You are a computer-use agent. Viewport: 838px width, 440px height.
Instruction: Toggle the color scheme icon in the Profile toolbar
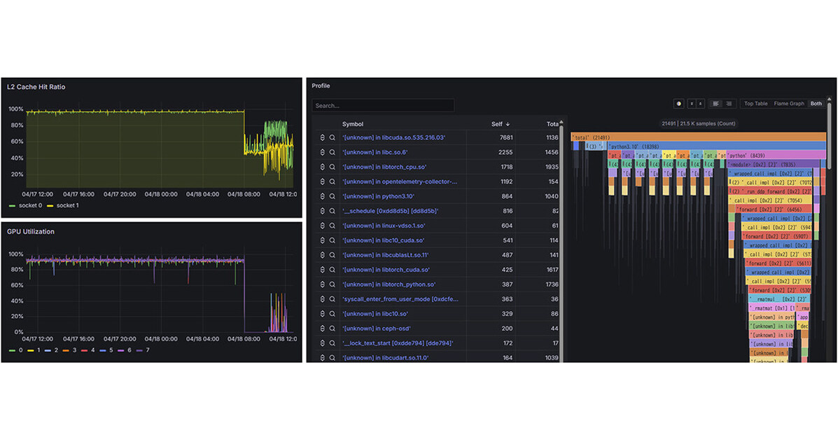pyautogui.click(x=678, y=103)
